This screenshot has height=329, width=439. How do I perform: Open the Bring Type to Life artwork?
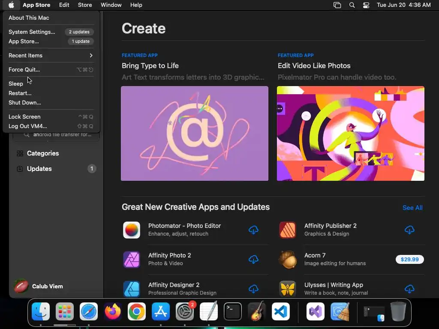195,134
